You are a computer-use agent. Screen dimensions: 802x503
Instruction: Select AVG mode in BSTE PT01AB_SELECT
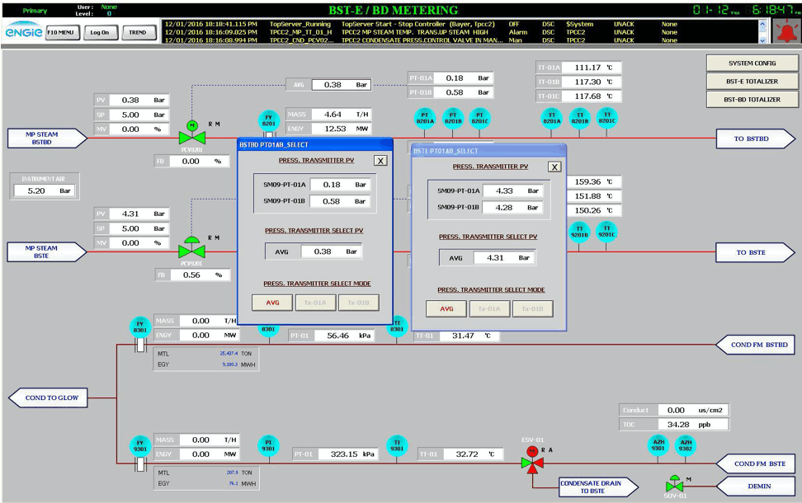pos(446,308)
